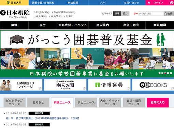Screen dimensions: 174x129
Task: Open the pink お気に入り tab
Action: click(158, 103)
